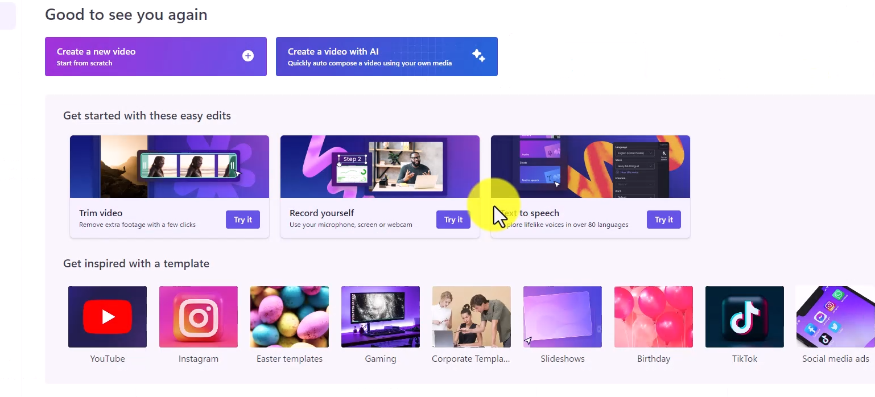Screen dimensions: 875x397
Task: Click Create a new video button
Action: (x=156, y=57)
